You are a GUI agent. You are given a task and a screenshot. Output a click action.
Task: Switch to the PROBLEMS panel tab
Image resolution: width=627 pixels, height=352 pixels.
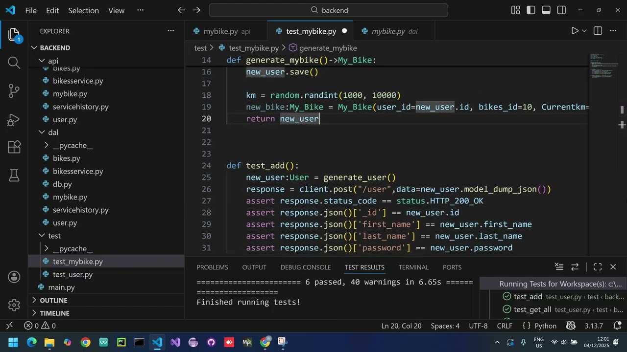pos(212,267)
